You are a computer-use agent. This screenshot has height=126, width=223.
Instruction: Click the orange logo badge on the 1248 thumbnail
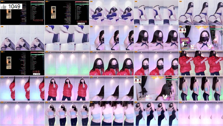tap(2, 52)
